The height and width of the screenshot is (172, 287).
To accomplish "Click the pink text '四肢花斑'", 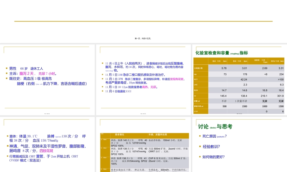I will click(46, 151).
